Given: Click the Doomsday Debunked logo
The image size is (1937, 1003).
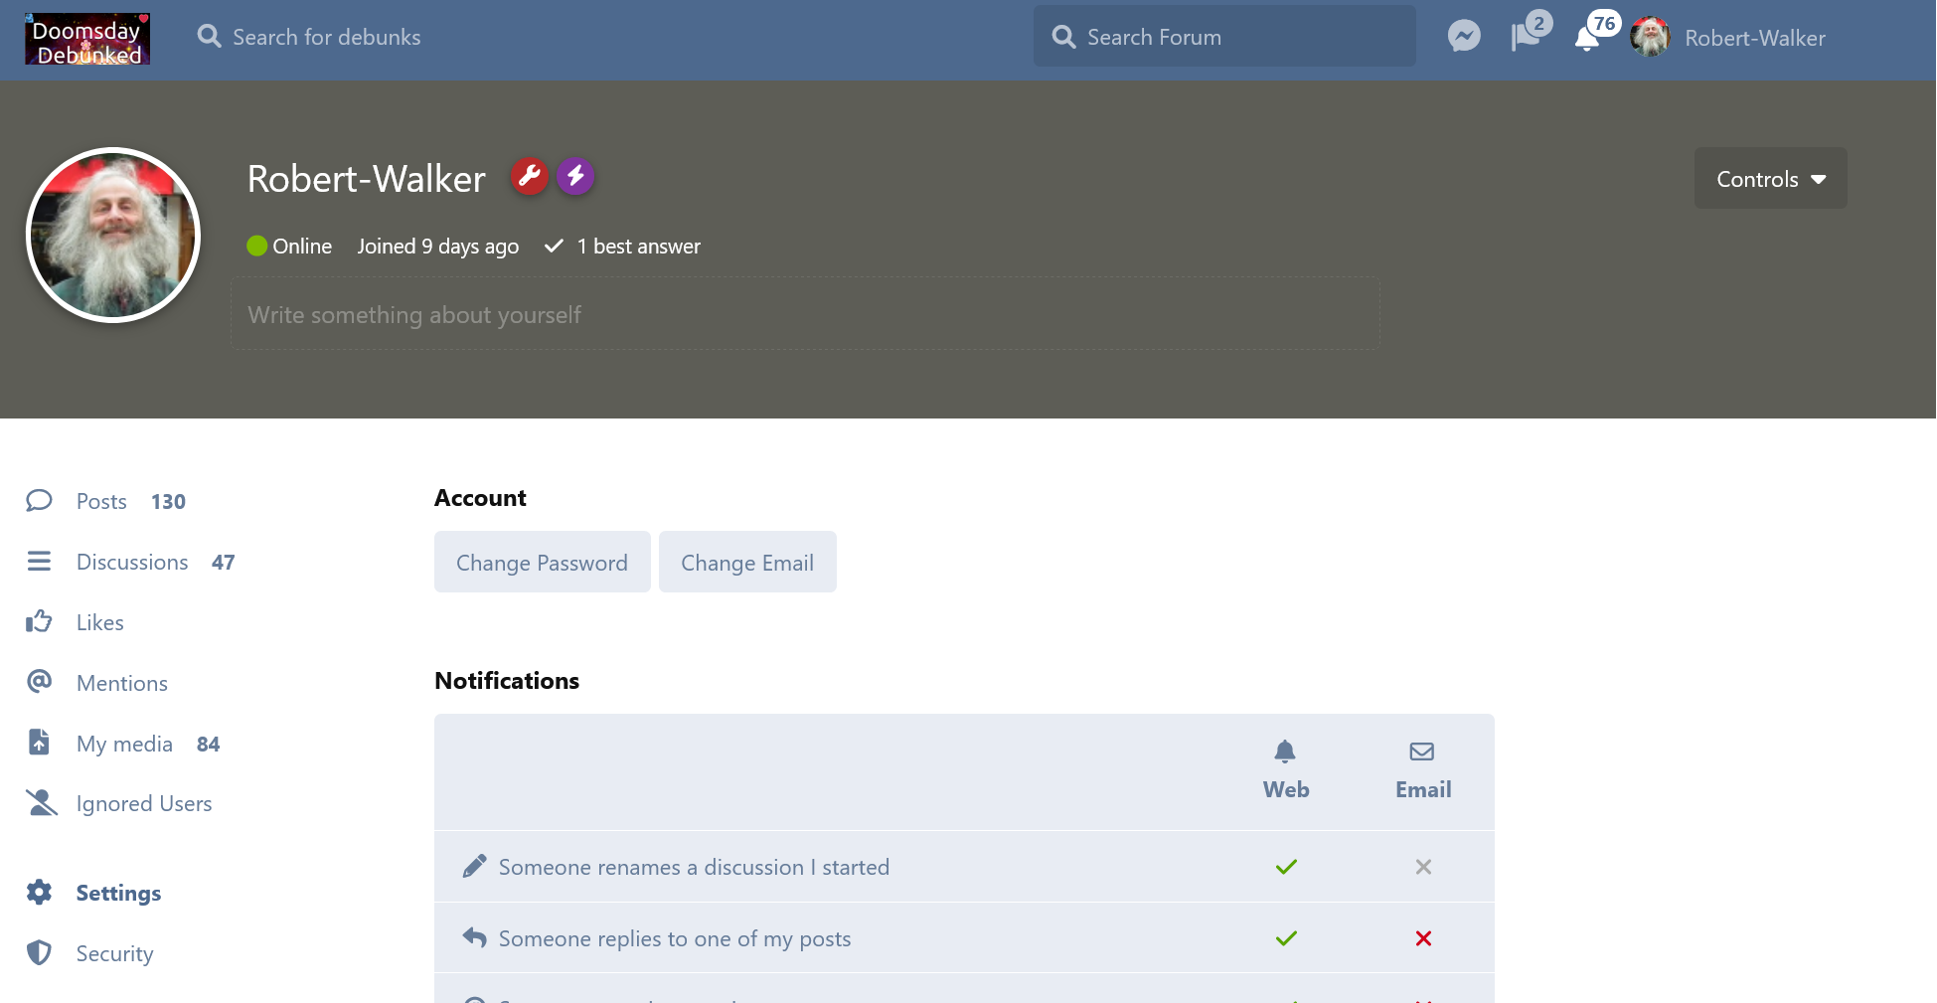Looking at the screenshot, I should (x=87, y=39).
